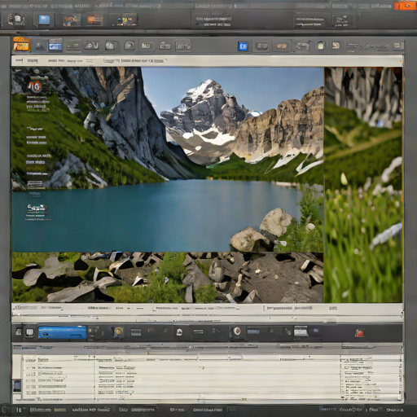Select the first photo thumbnail in top strip
The image size is (417, 417).
click(72, 20)
